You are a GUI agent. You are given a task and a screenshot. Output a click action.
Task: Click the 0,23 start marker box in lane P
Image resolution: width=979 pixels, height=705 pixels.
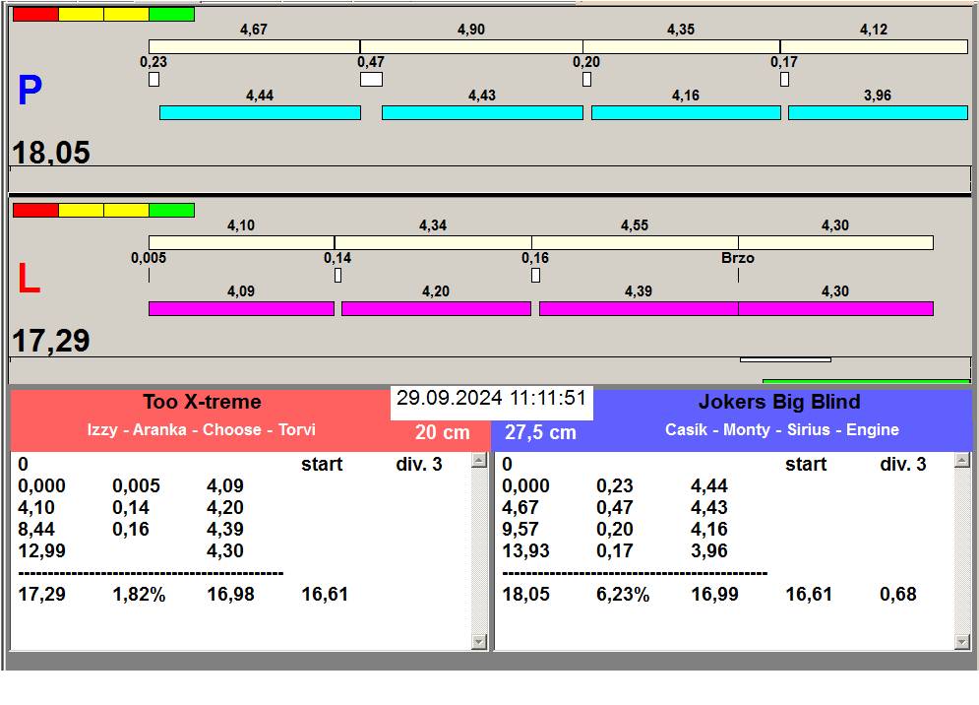pos(153,80)
